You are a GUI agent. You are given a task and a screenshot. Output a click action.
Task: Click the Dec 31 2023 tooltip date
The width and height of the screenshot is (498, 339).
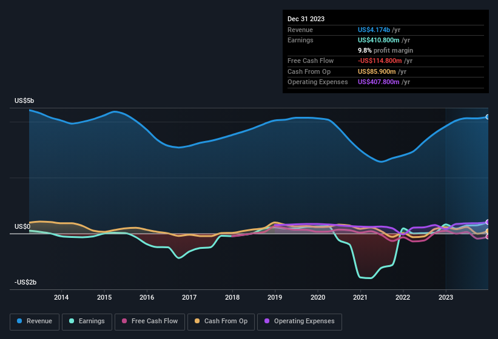pos(306,19)
